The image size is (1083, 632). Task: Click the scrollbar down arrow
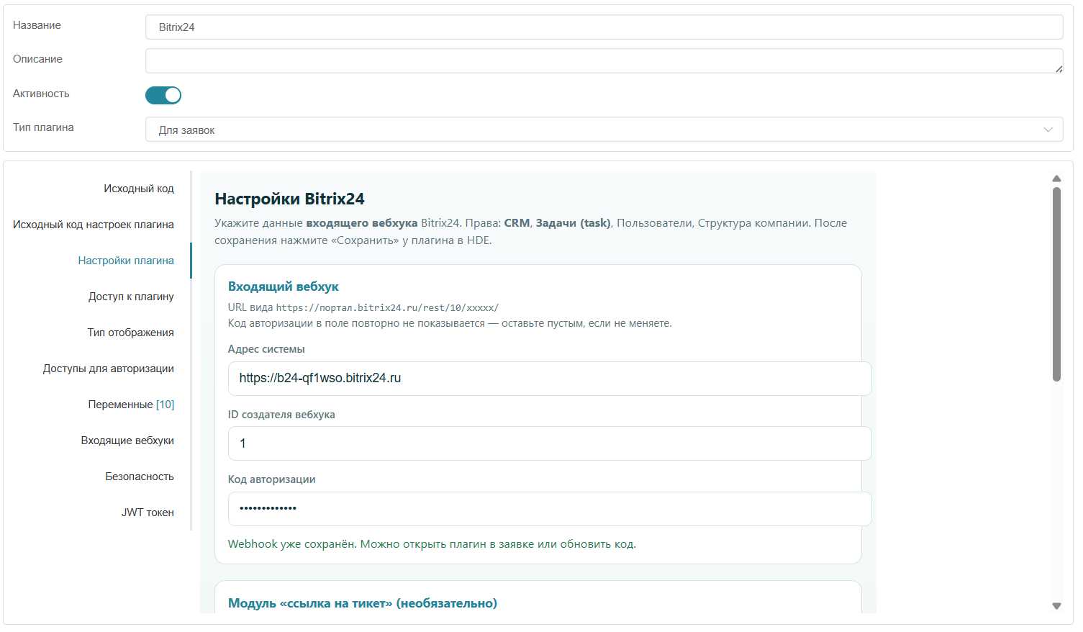pyautogui.click(x=1056, y=606)
